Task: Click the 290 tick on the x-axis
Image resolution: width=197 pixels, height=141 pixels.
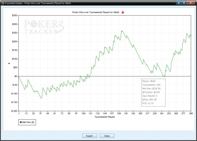Action: click(191, 113)
